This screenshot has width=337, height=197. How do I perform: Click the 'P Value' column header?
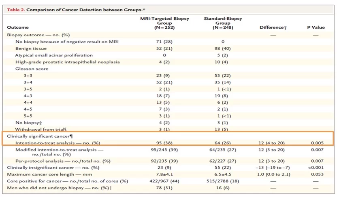[316, 27]
